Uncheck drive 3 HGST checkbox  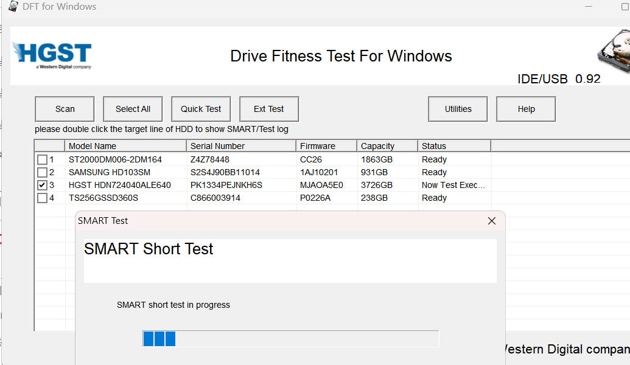point(42,185)
